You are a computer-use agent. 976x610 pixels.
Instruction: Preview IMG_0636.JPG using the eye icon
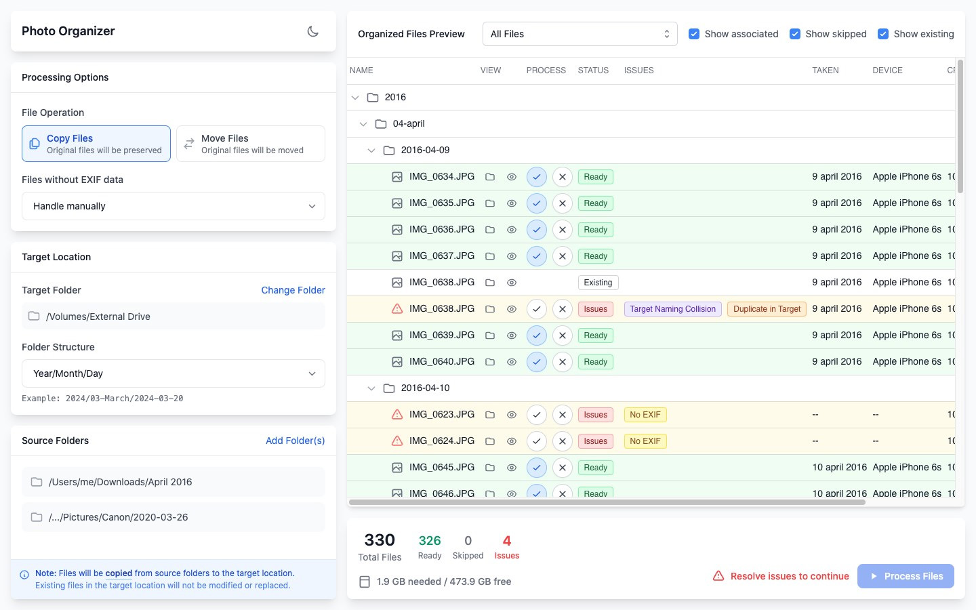click(512, 230)
